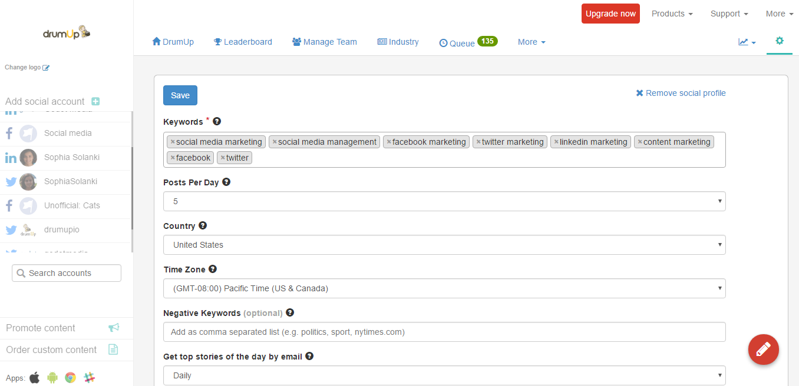
Task: Remove the 'twitter' keyword tag
Action: (x=223, y=158)
